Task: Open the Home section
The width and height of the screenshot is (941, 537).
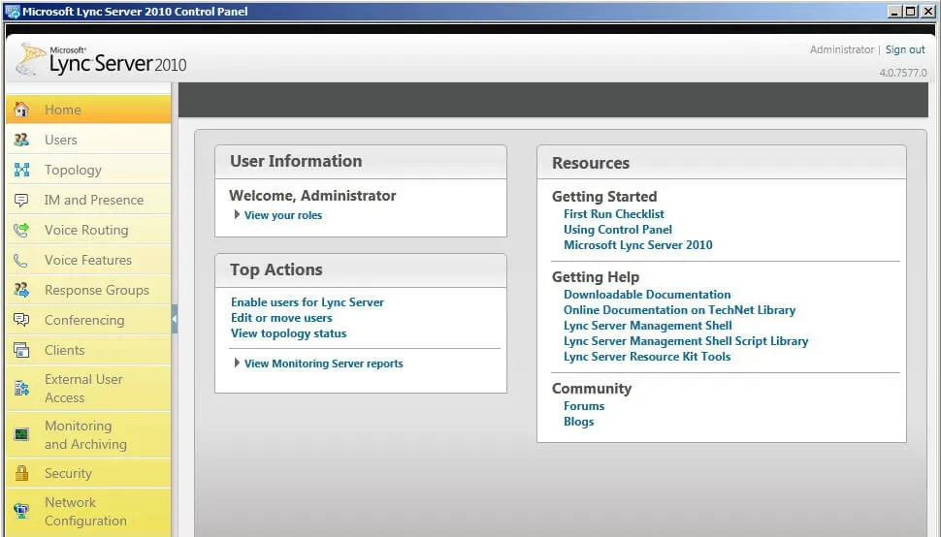Action: 88,110
